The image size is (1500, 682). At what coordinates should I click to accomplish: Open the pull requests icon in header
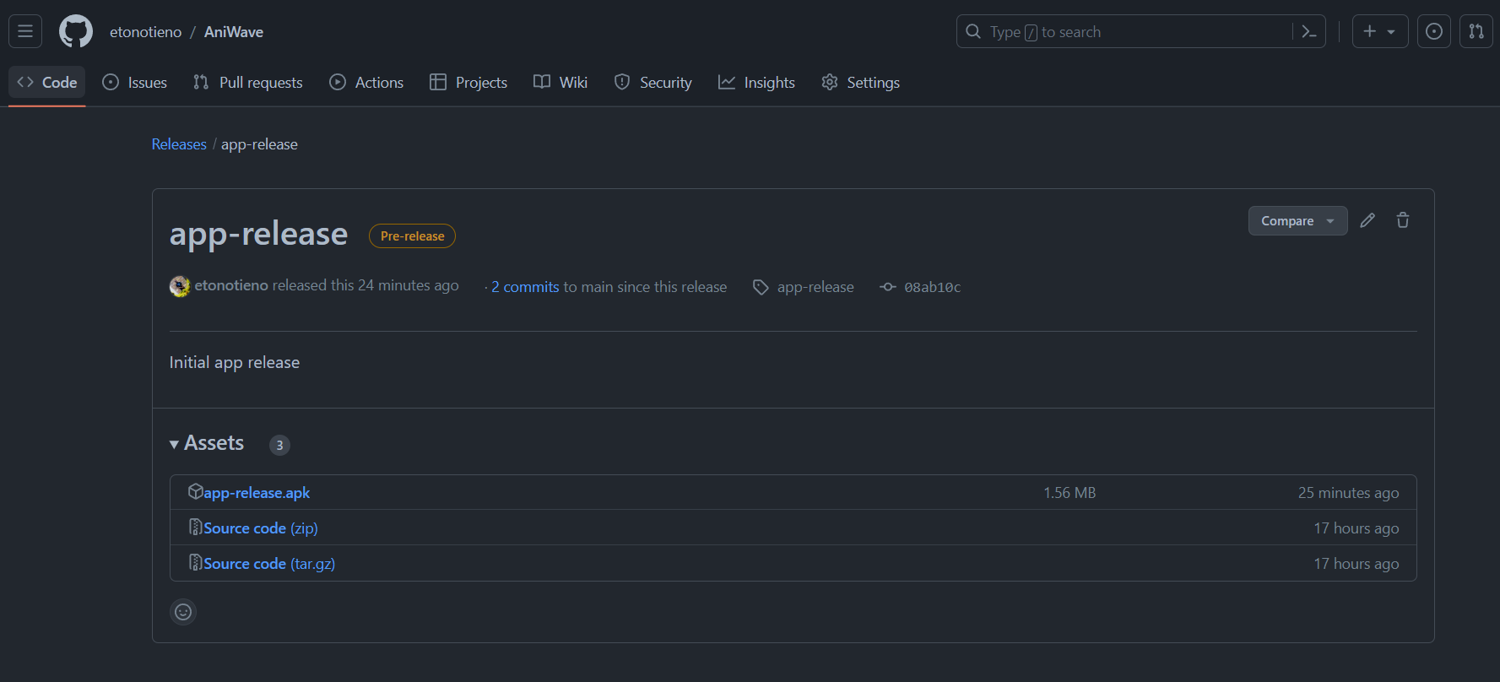click(x=1476, y=31)
